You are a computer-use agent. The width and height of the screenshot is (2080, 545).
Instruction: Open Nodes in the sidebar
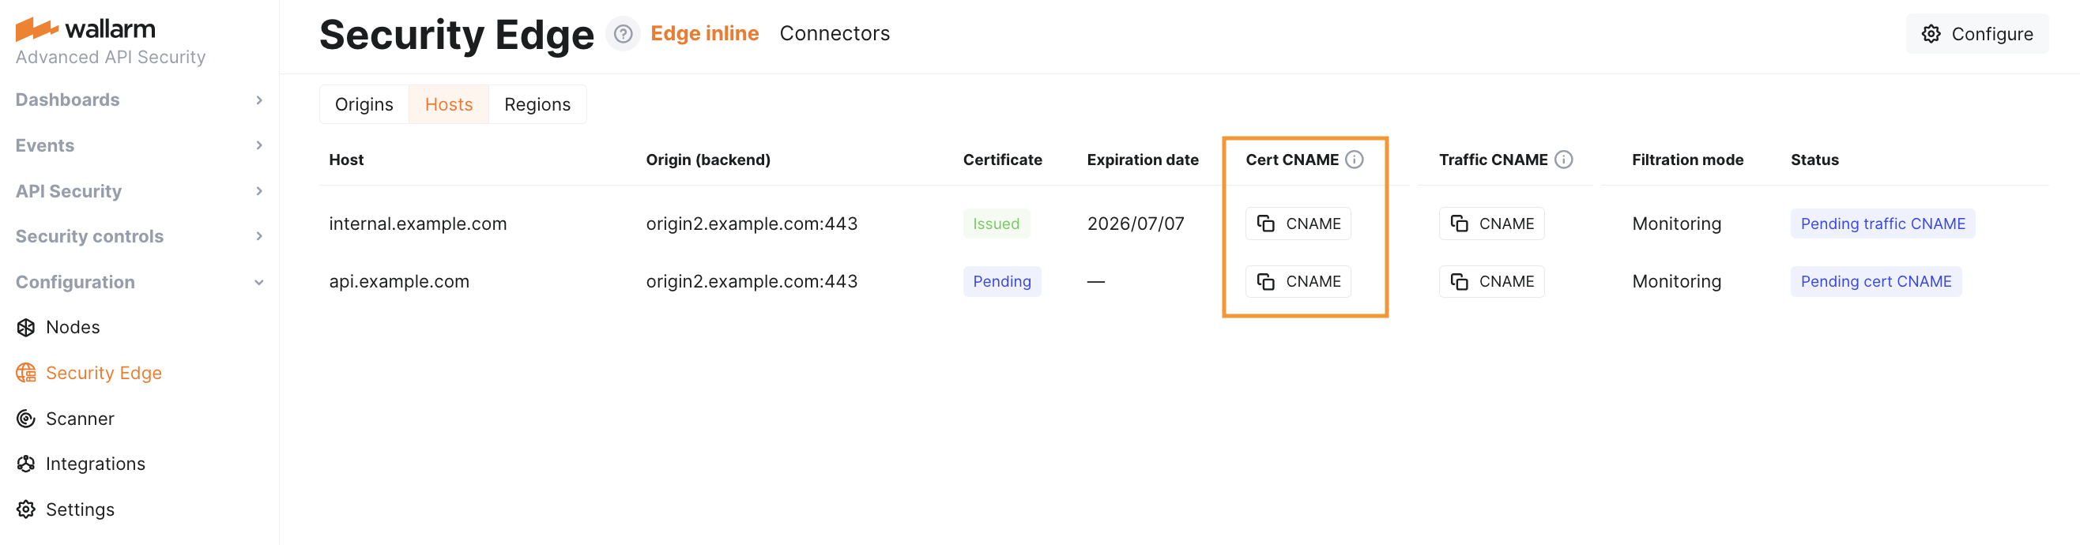point(73,327)
